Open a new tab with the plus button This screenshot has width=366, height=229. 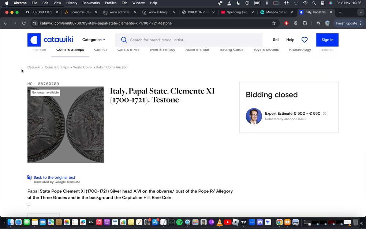coord(340,12)
